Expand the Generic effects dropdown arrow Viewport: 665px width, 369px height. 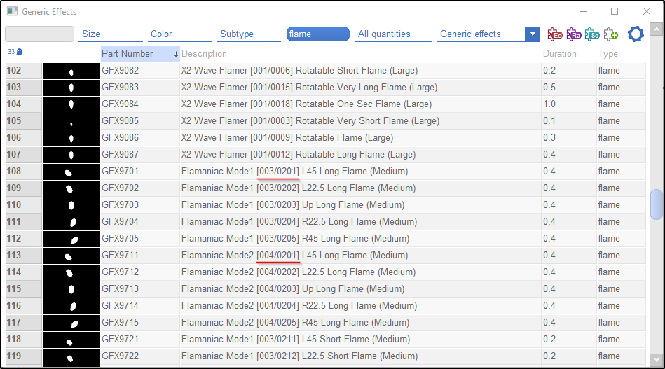click(533, 34)
